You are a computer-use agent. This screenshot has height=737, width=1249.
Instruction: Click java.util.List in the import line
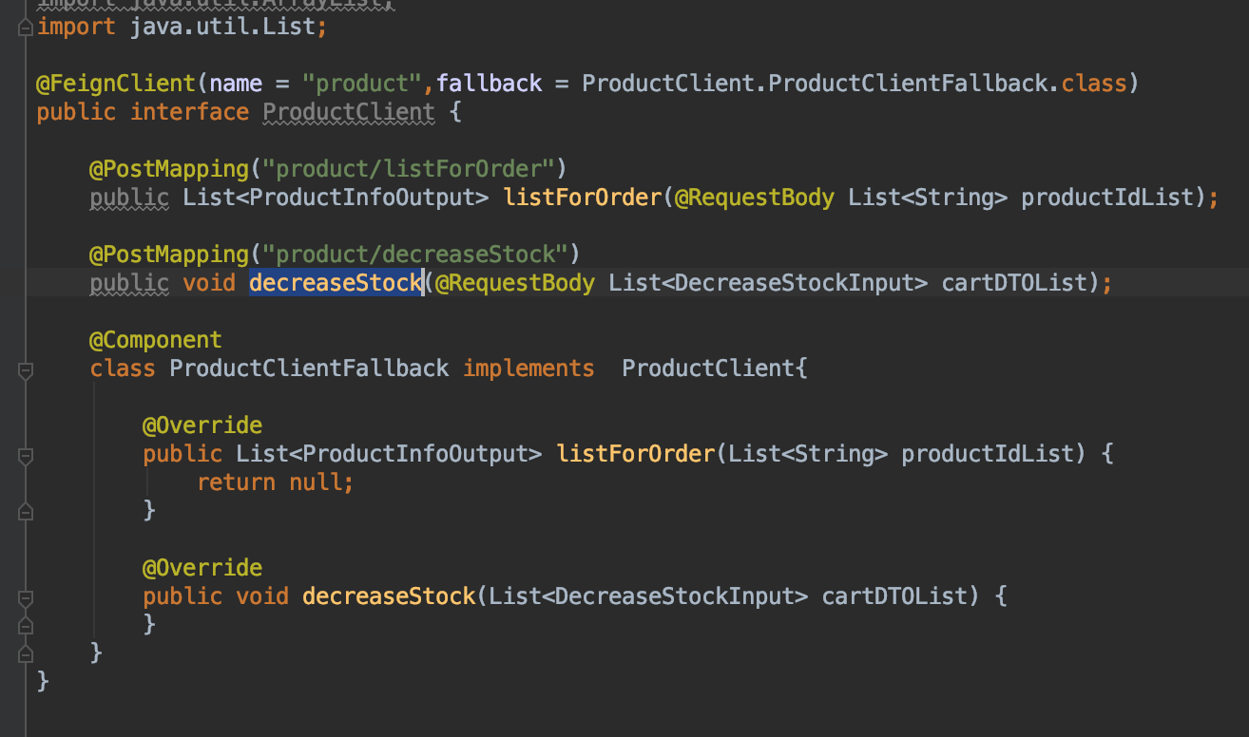click(222, 27)
